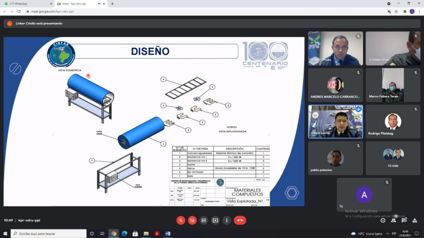Click the address bar meet.google.com URL
This screenshot has height=238, width=424.
pos(53,12)
